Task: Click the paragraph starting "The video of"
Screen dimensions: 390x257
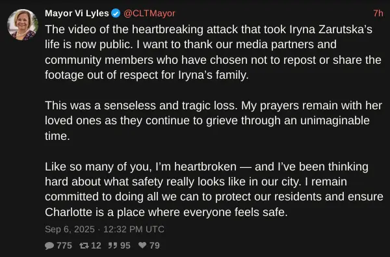Action: [x=213, y=52]
